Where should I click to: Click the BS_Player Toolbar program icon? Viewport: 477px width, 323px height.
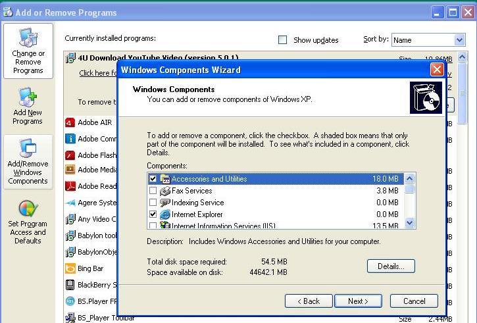[70, 318]
